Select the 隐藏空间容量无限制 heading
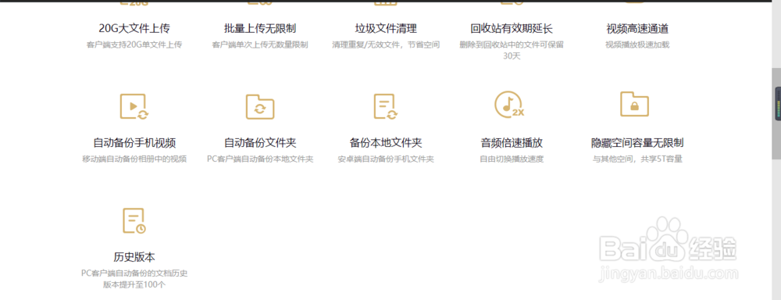This screenshot has width=781, height=300. (637, 143)
